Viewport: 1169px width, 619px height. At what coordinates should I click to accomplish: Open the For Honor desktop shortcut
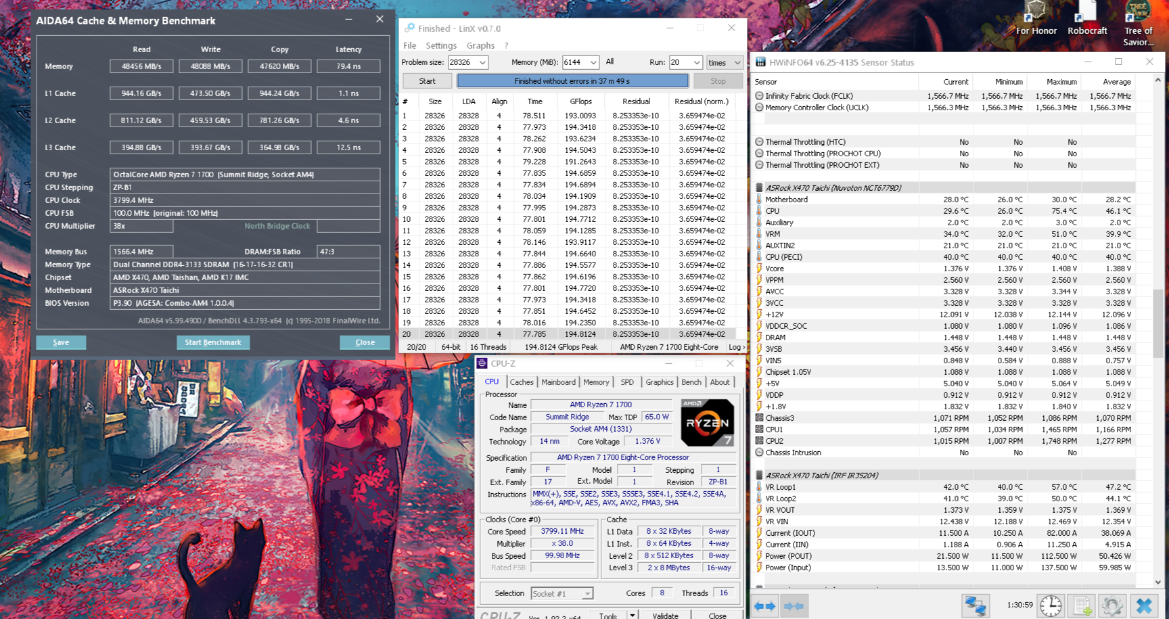1036,19
